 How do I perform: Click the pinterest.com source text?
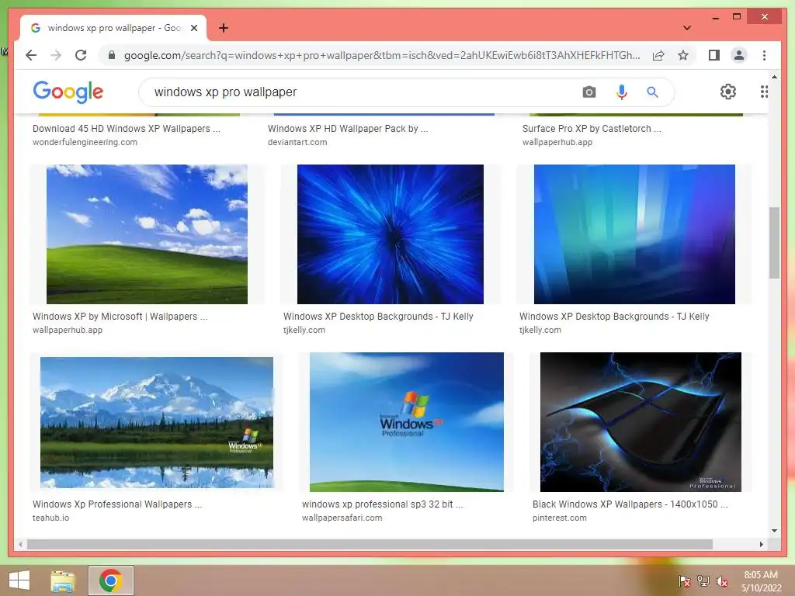point(560,518)
